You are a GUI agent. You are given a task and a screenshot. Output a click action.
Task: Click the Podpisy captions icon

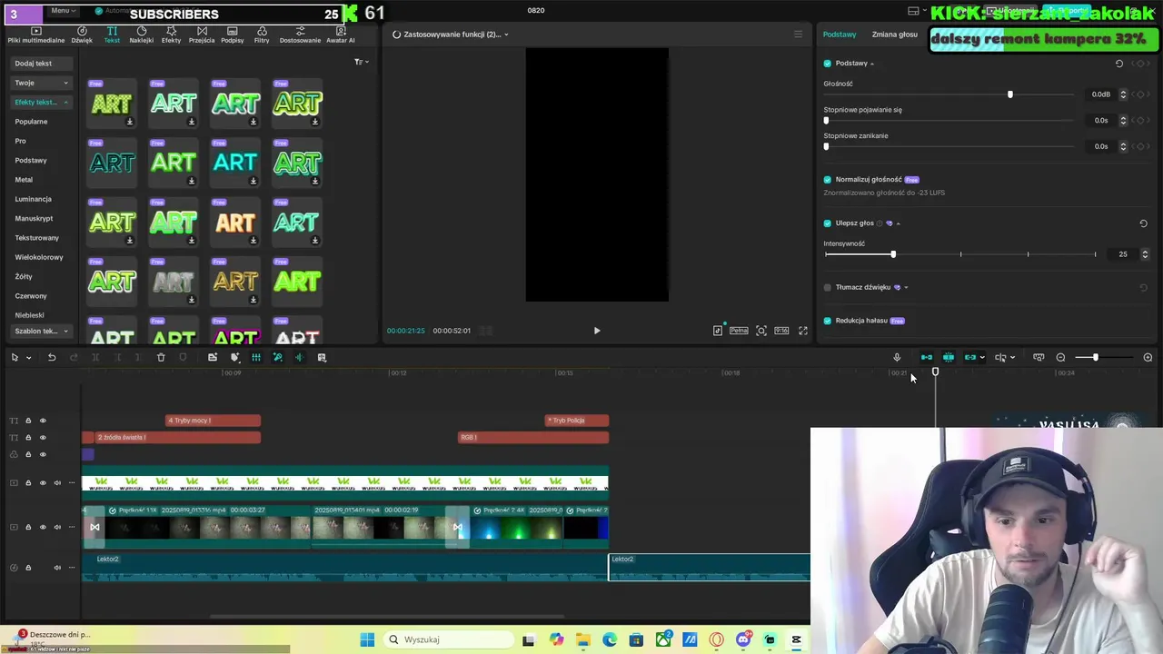click(x=232, y=31)
